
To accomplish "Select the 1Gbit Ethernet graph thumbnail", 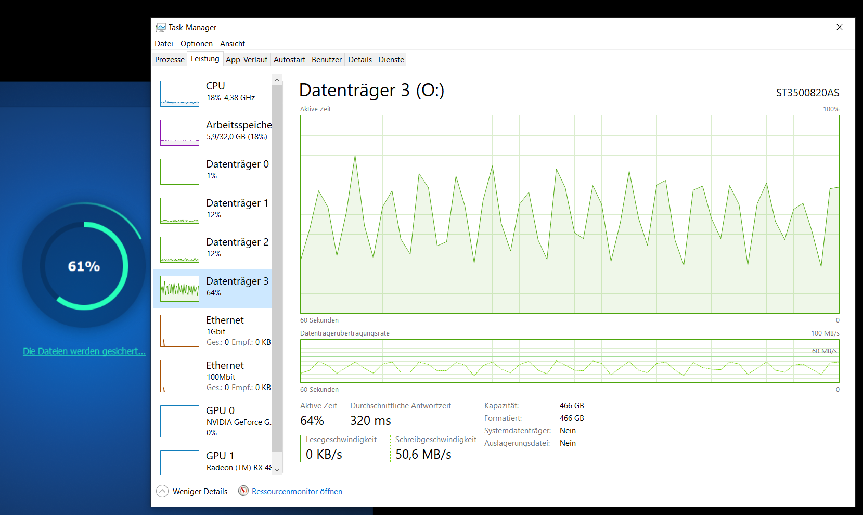I will click(179, 331).
